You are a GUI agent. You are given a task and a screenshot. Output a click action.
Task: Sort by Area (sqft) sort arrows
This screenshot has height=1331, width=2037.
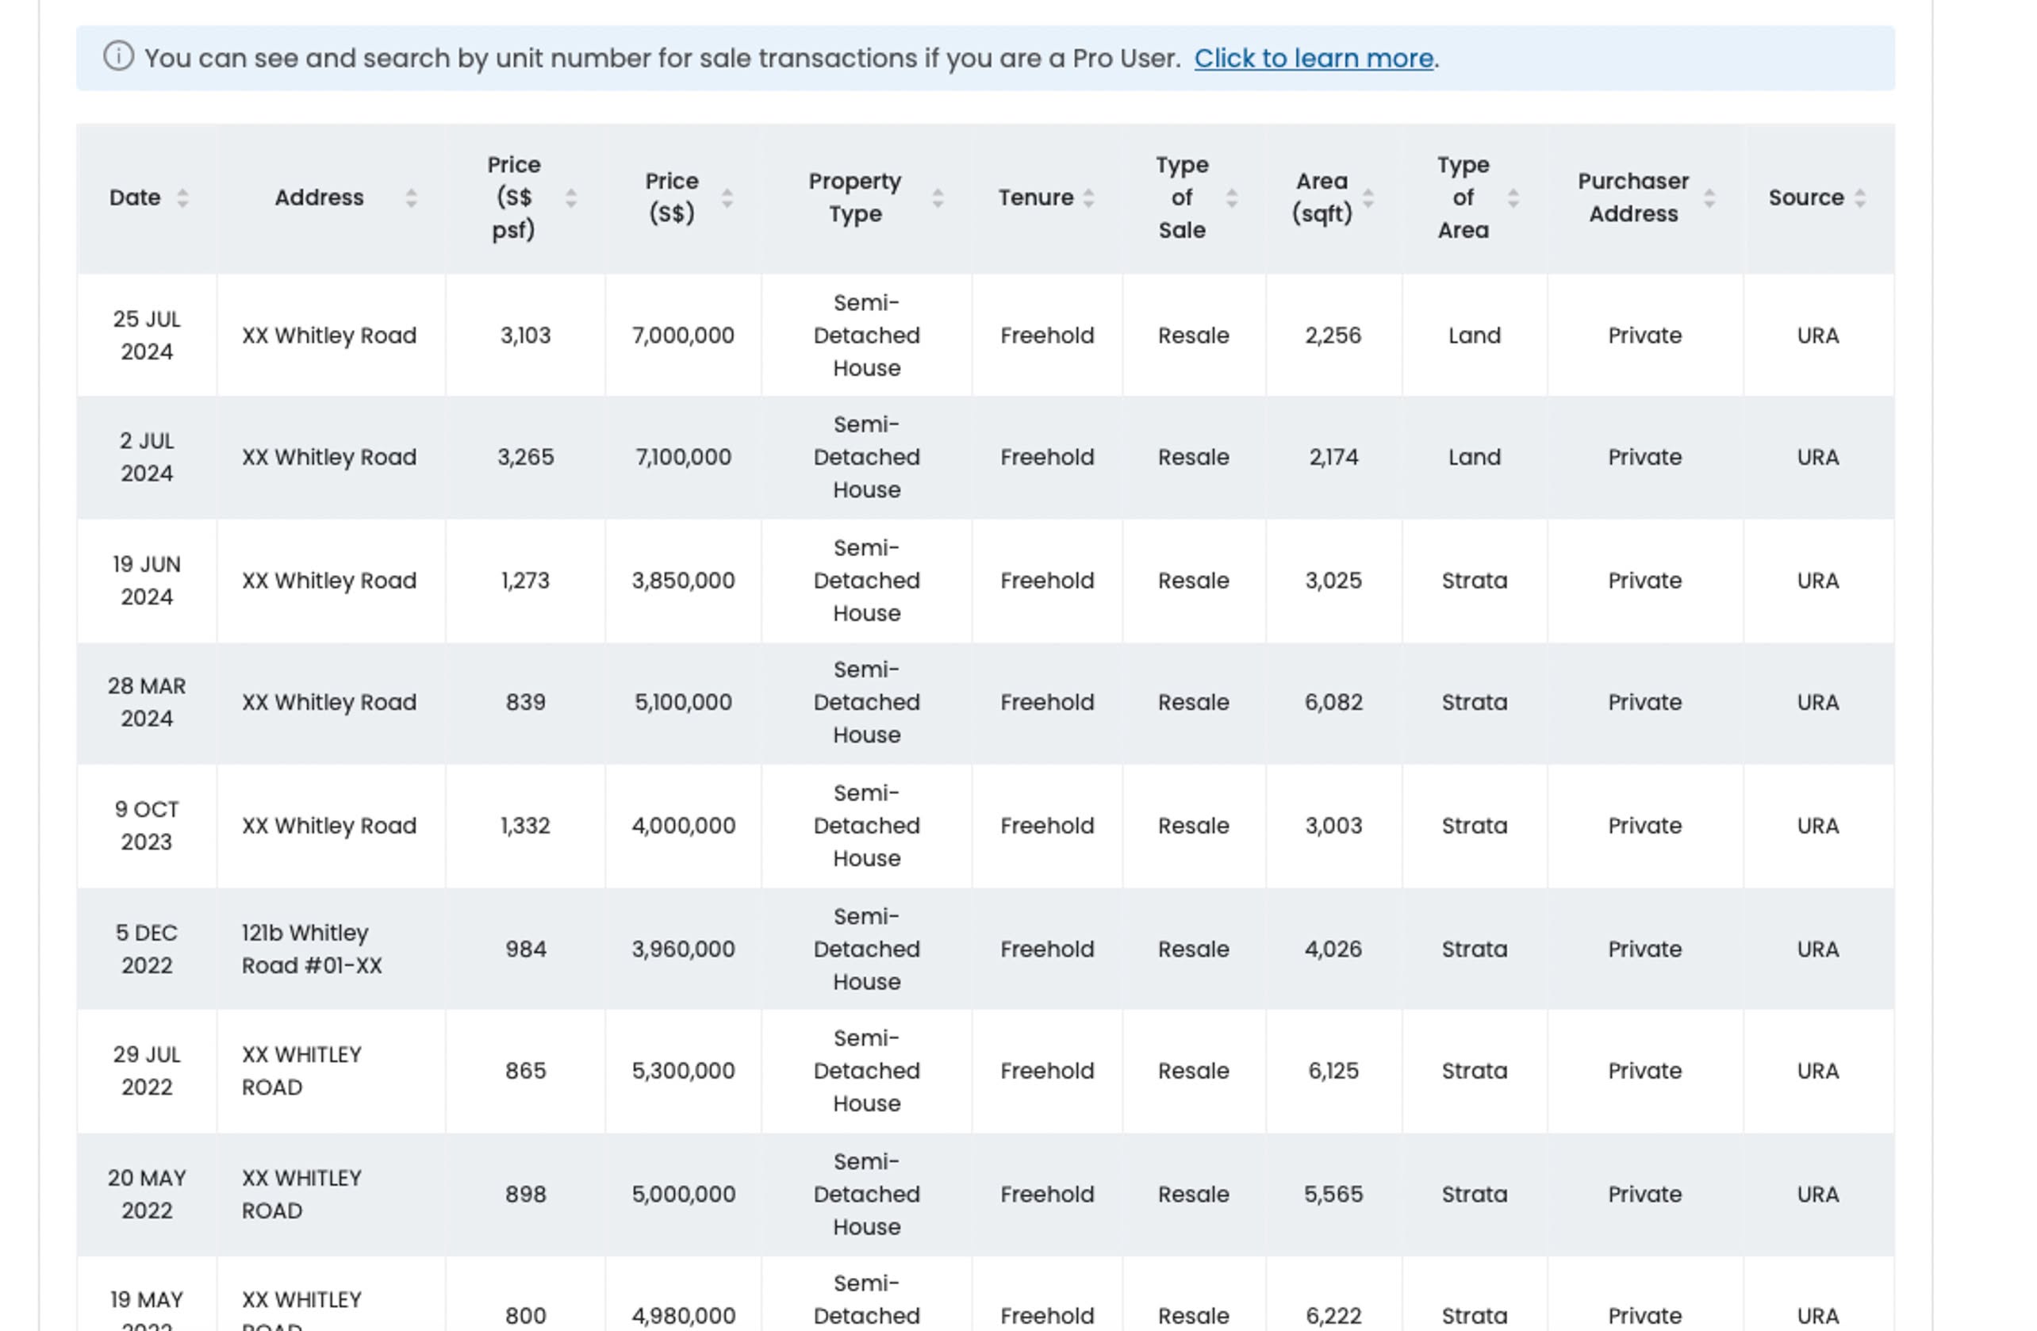[x=1368, y=198]
